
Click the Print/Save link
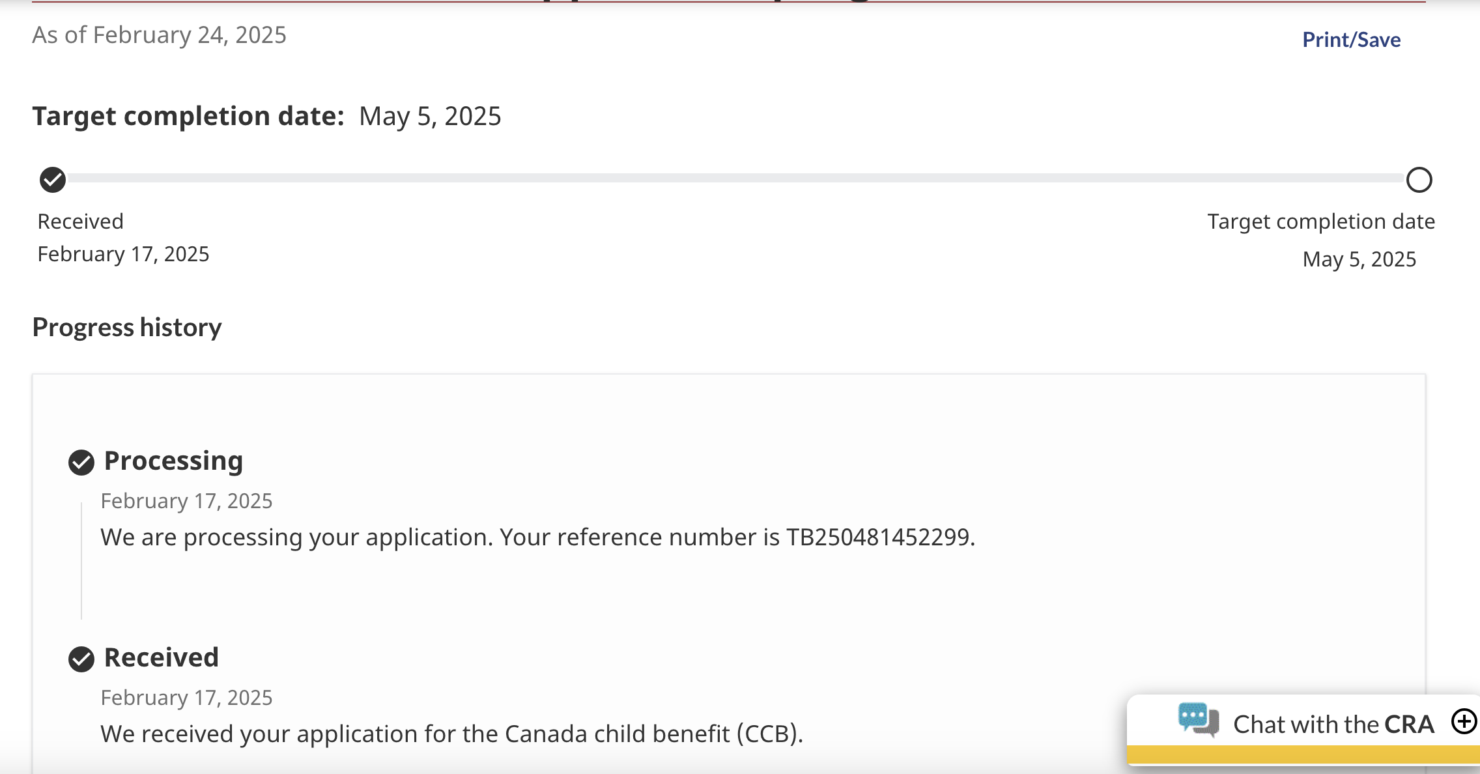(1351, 40)
